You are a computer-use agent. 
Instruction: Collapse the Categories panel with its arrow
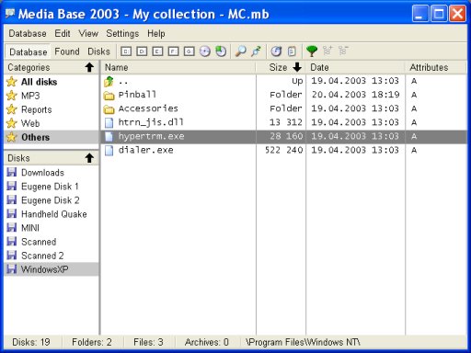tap(89, 67)
